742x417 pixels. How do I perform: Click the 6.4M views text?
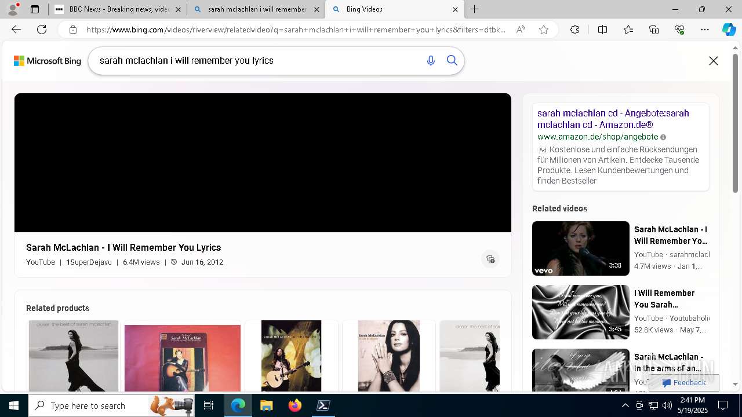[141, 262]
